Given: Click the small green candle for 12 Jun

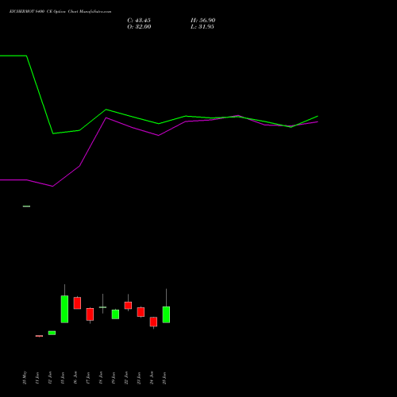Looking at the screenshot, I should coord(52,333).
